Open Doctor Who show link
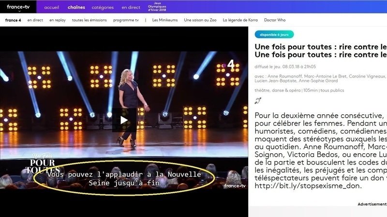387x217 pixels. (x=275, y=20)
